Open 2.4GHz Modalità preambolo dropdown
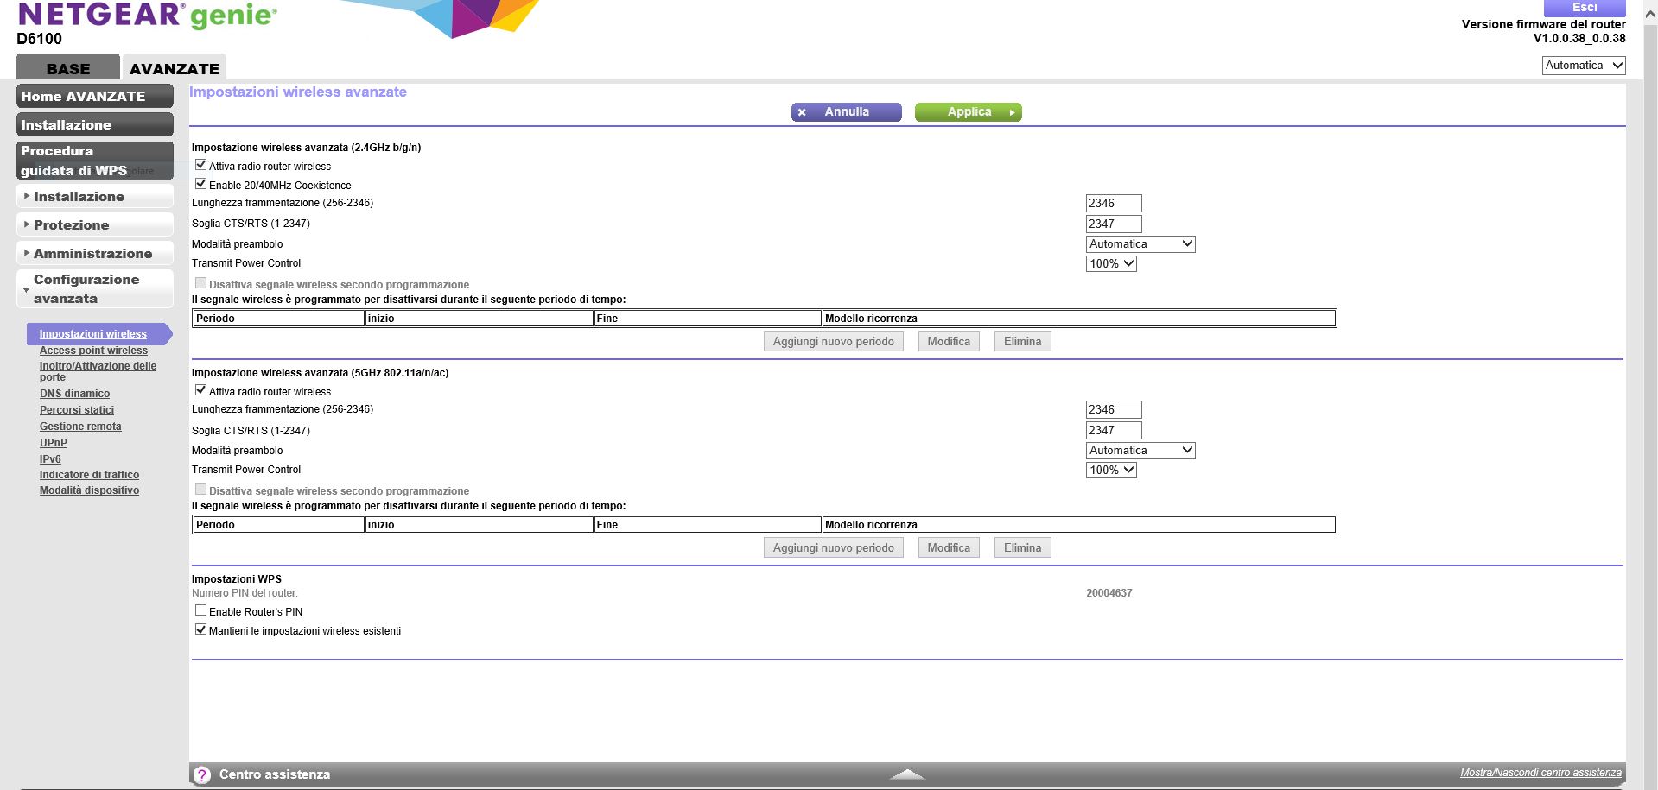Image resolution: width=1658 pixels, height=790 pixels. point(1140,244)
